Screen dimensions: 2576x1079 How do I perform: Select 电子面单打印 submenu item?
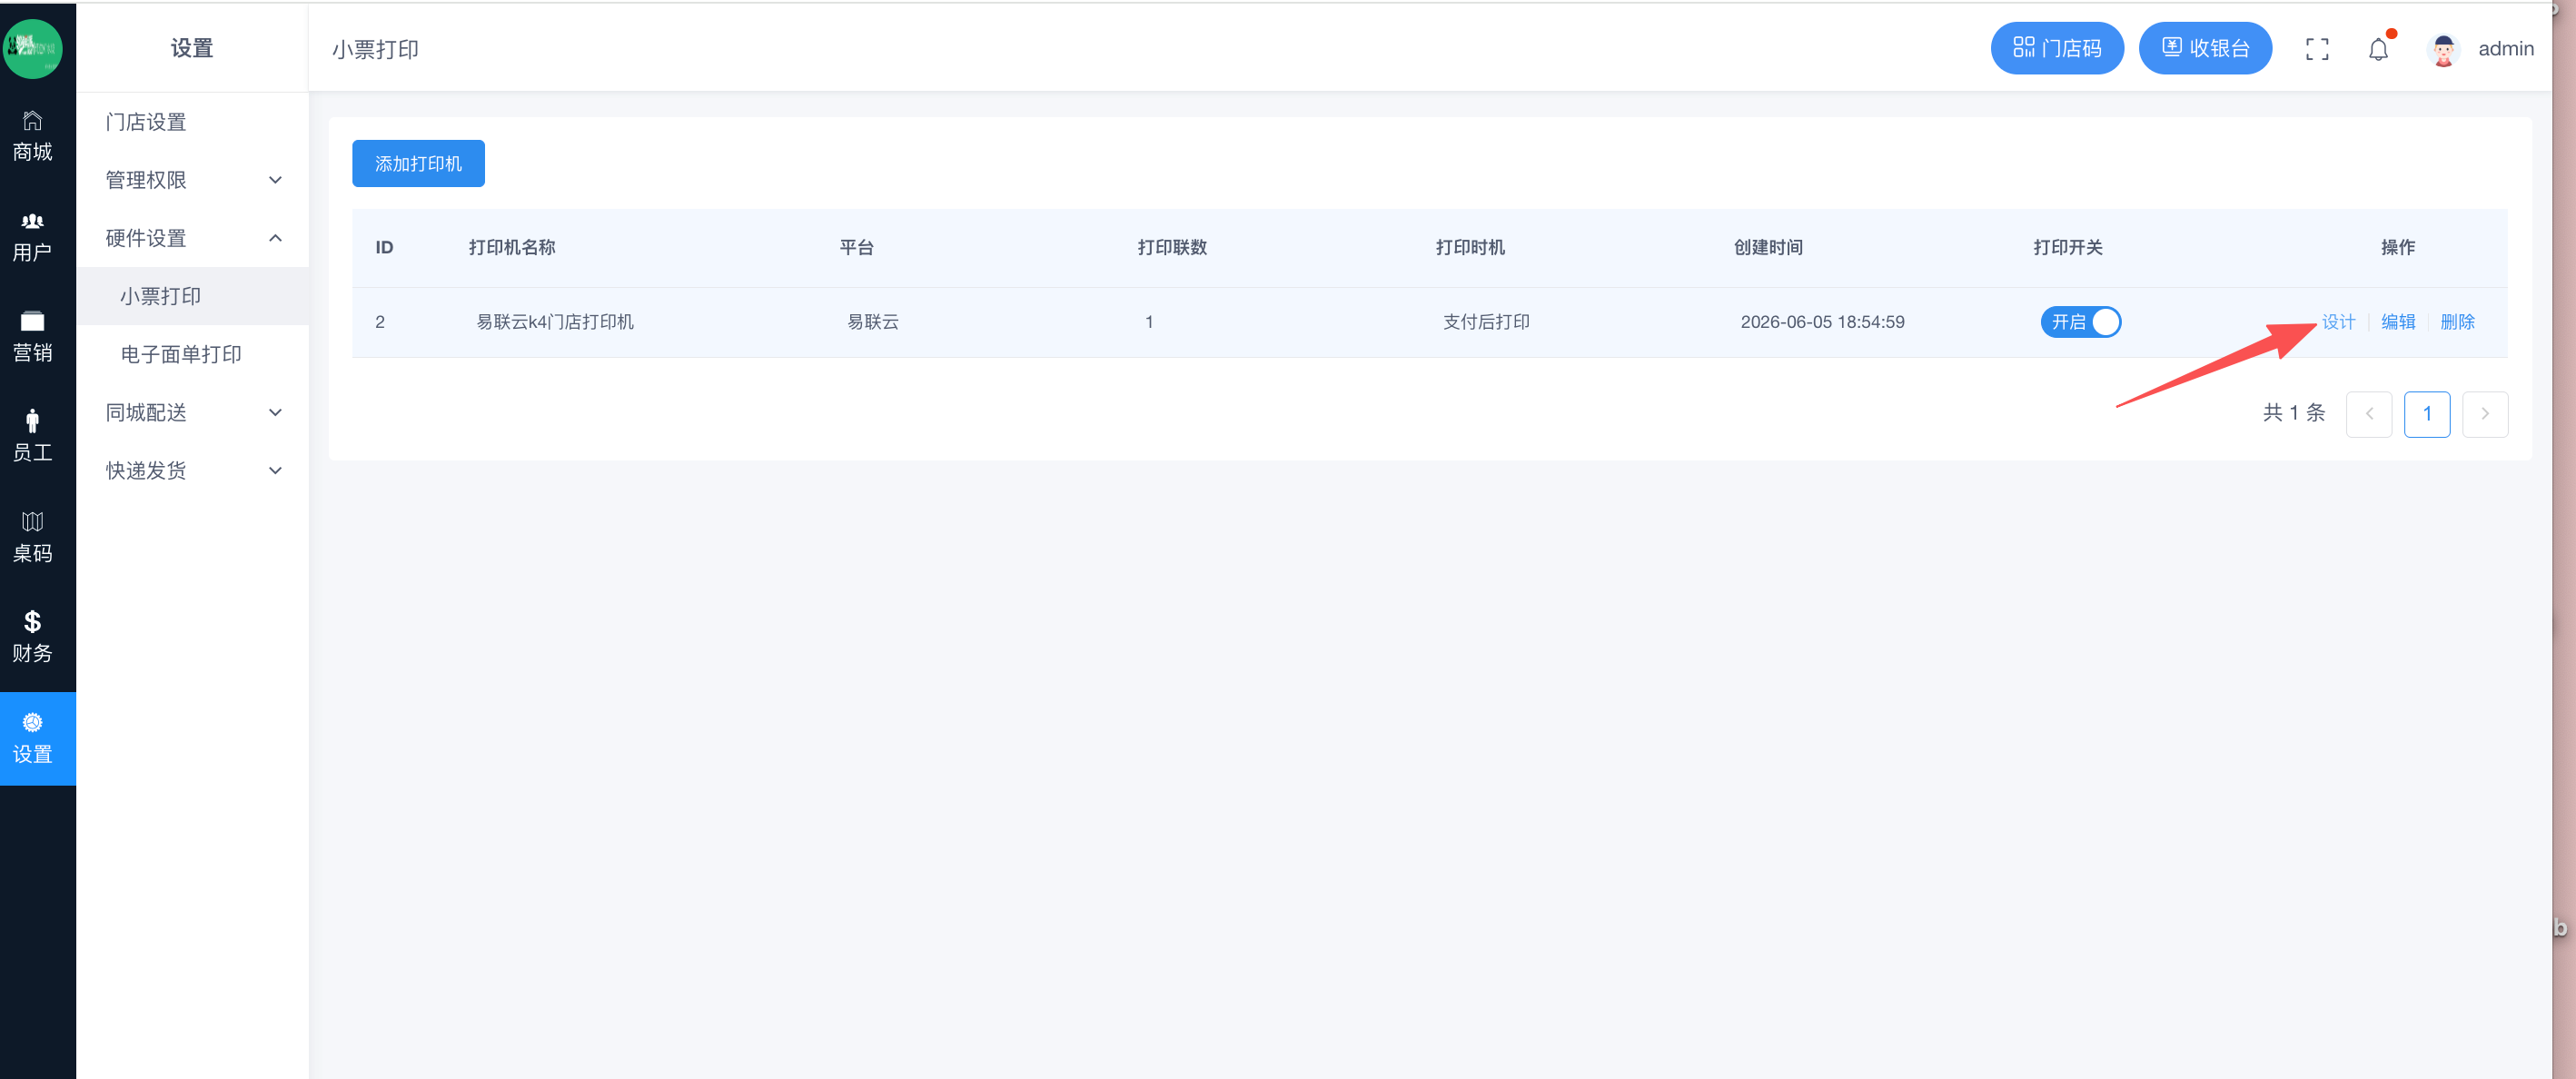pyautogui.click(x=192, y=354)
